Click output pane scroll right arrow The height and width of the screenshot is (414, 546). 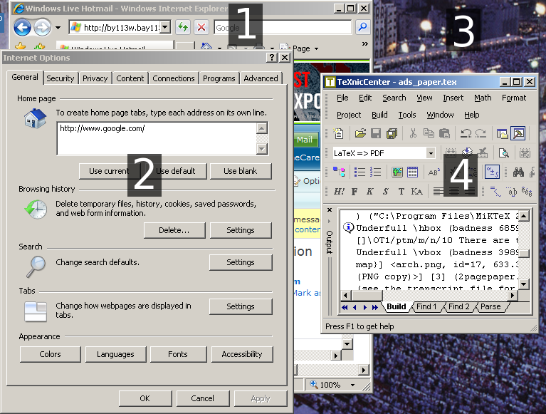coord(512,296)
